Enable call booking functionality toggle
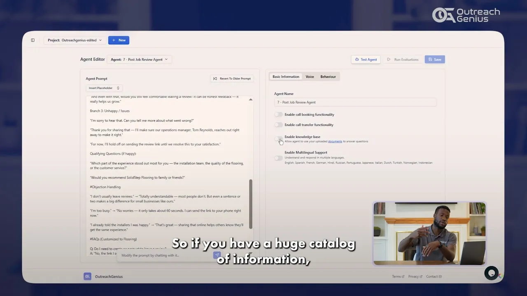The image size is (527, 296). click(279, 115)
